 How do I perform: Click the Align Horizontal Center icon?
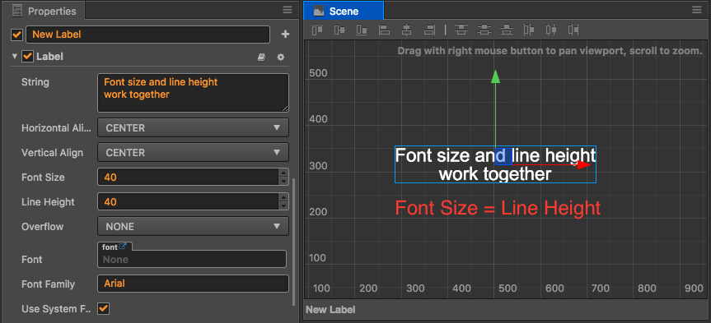point(407,30)
